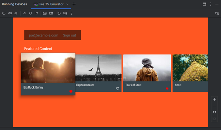221x130 pixels.
Task: Click the zoom to fit screen icon
Action: (214, 118)
